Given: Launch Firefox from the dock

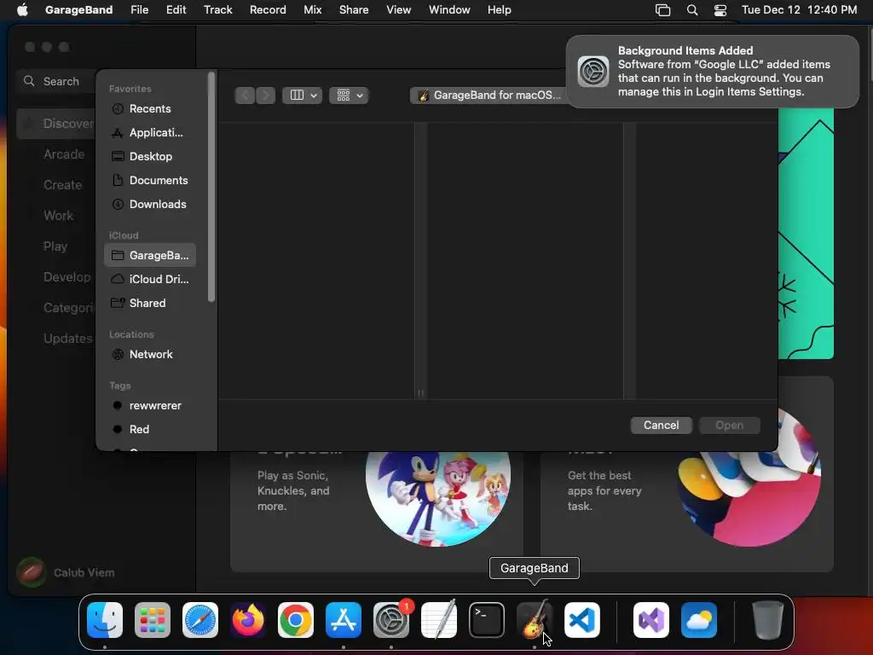Looking at the screenshot, I should click(x=248, y=620).
